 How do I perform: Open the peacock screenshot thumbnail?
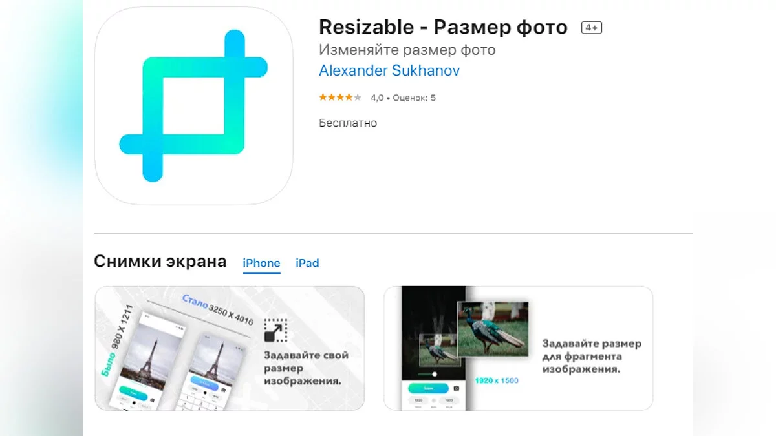pyautogui.click(x=518, y=348)
